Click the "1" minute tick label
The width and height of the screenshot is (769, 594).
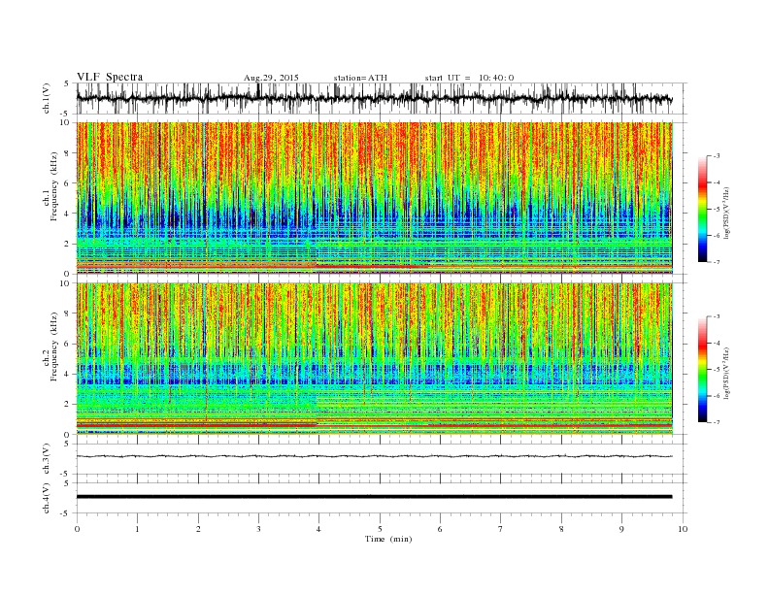(x=137, y=529)
